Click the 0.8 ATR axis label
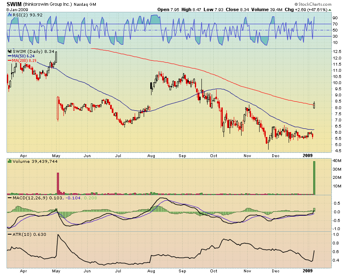The width and height of the screenshot is (348, 274). (x=336, y=243)
